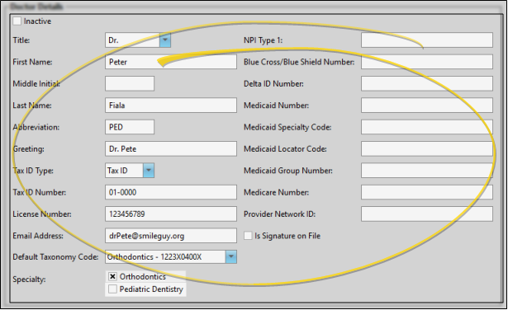Viewport: 508px width, 310px height.
Task: Uncheck the Orthodontics specialty checkbox
Action: coord(112,276)
